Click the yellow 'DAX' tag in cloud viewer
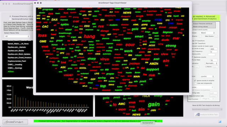The image size is (227, 127). [x=54, y=20]
